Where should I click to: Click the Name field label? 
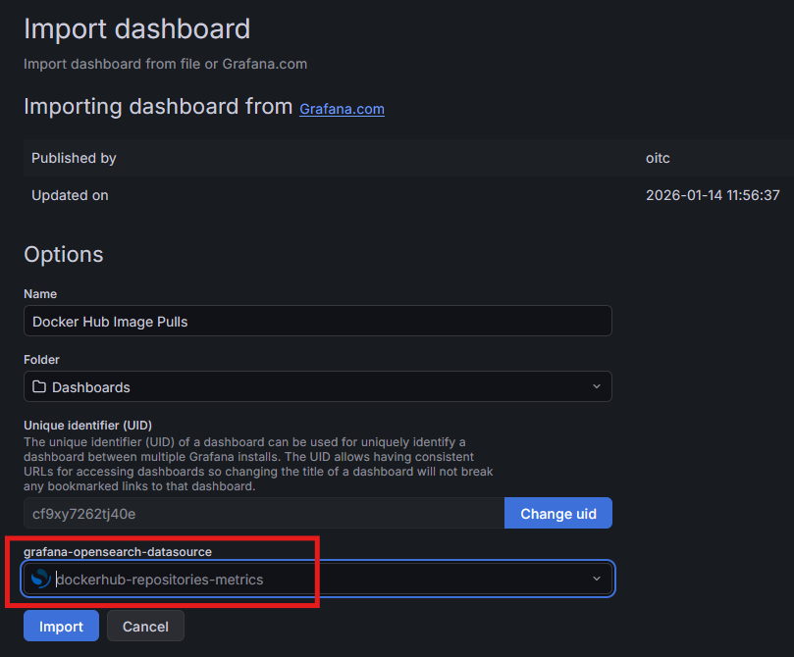[40, 294]
